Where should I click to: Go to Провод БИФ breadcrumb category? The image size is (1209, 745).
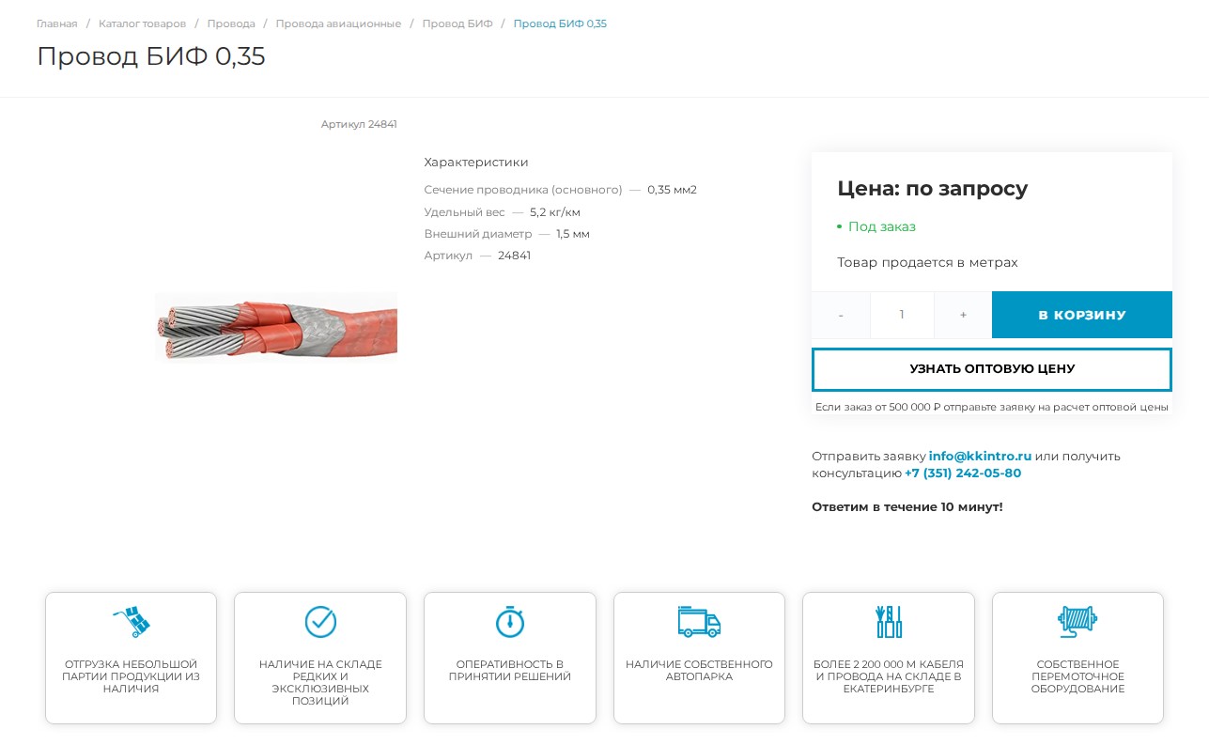[x=457, y=23]
